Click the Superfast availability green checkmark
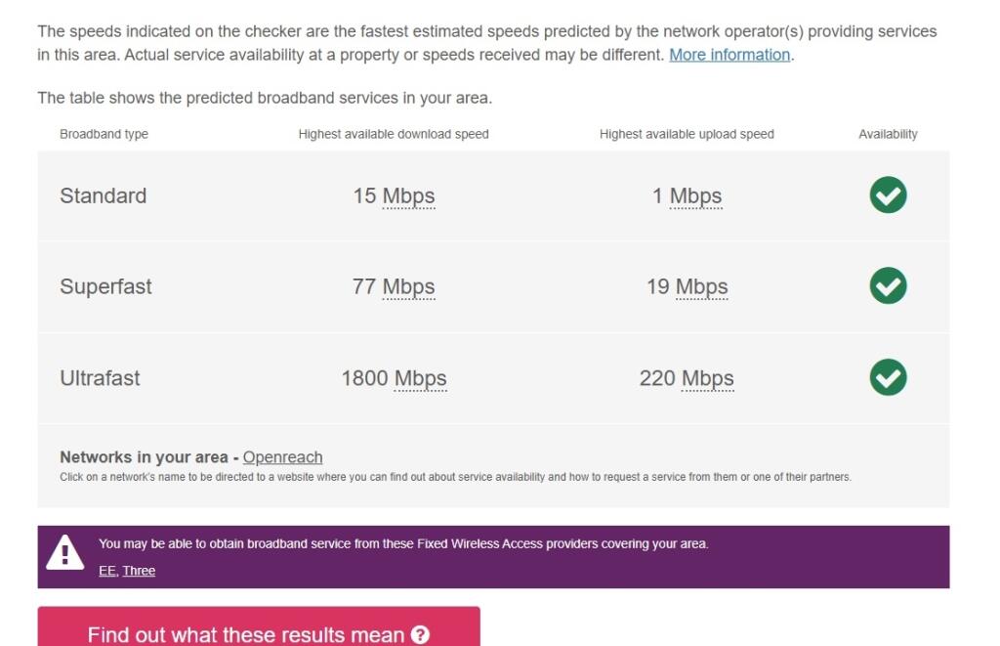1000x646 pixels. pyautogui.click(x=887, y=285)
